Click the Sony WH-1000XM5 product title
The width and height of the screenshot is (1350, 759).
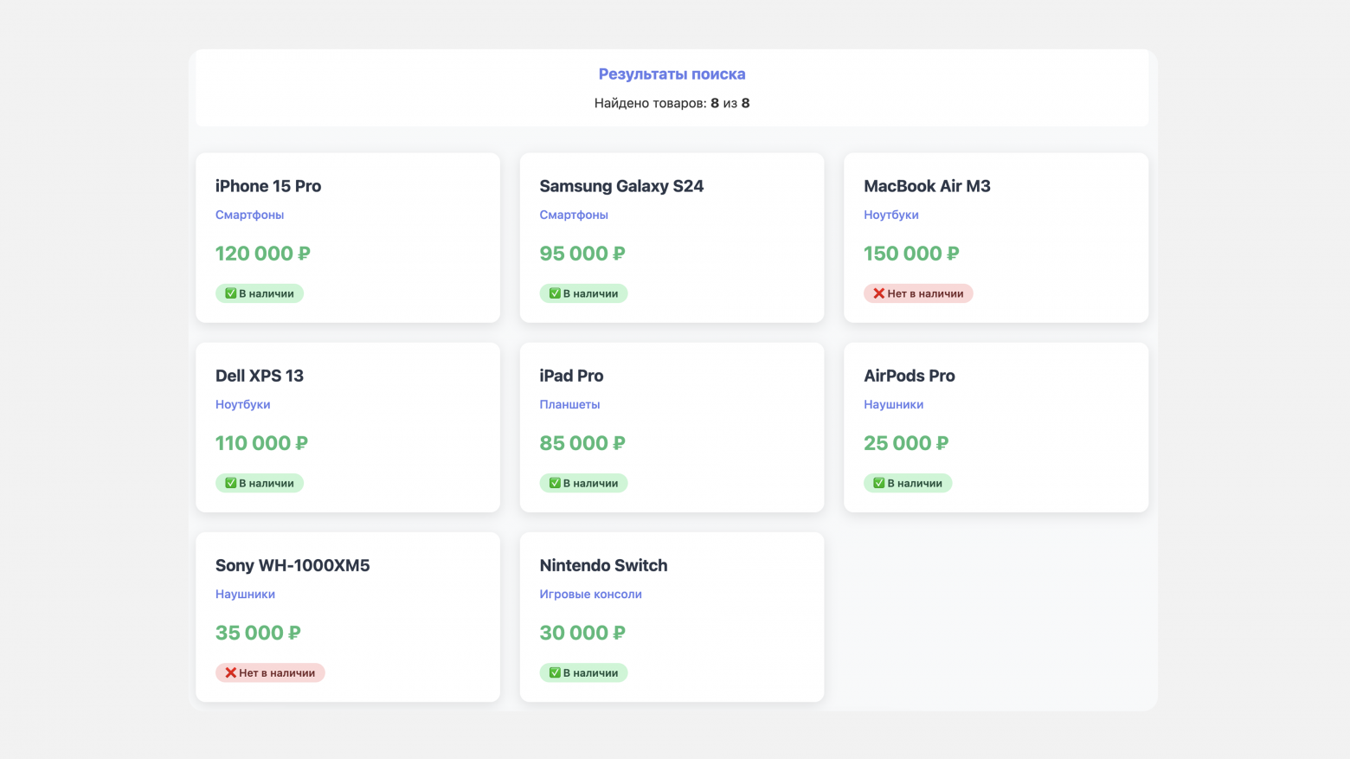coord(292,565)
